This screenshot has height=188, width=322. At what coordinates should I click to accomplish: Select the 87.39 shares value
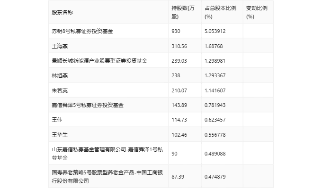click(x=178, y=177)
